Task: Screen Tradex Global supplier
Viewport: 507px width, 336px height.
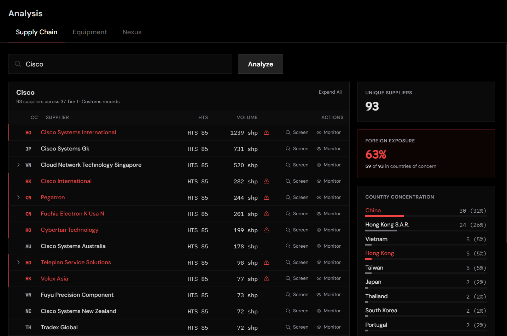Action: pyautogui.click(x=297, y=327)
